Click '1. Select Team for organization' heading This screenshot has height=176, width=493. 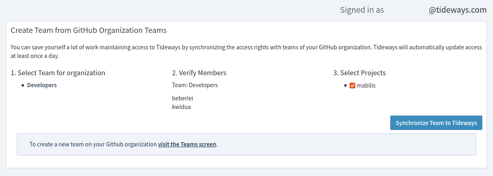tap(58, 73)
